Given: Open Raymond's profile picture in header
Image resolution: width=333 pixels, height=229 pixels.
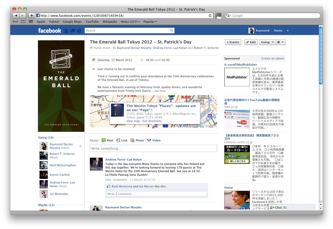Looking at the screenshot, I should pyautogui.click(x=251, y=30).
